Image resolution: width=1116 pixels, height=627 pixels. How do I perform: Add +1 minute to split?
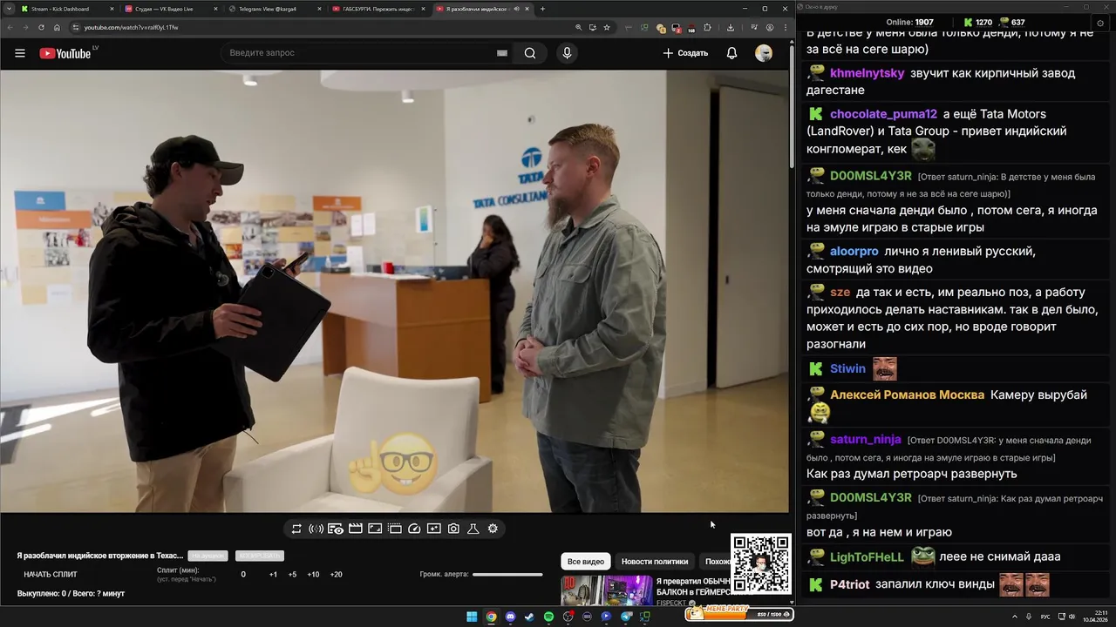coord(273,575)
